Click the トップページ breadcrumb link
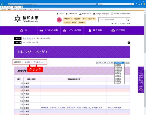 (x=28, y=38)
